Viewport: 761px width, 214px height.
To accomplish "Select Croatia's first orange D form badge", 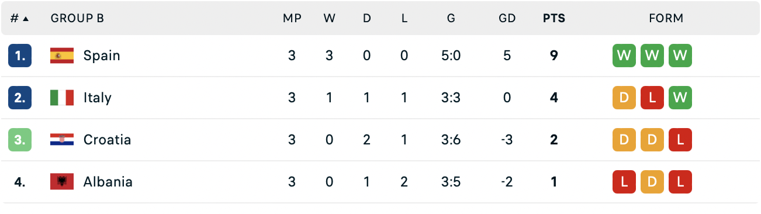I will 624,140.
